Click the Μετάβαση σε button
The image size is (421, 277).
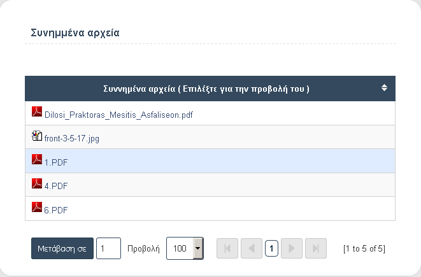[x=62, y=248]
